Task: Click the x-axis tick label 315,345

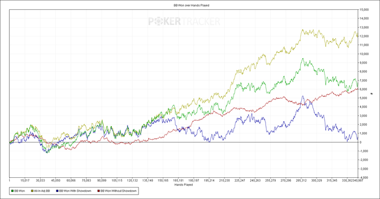Action: click(x=332, y=181)
